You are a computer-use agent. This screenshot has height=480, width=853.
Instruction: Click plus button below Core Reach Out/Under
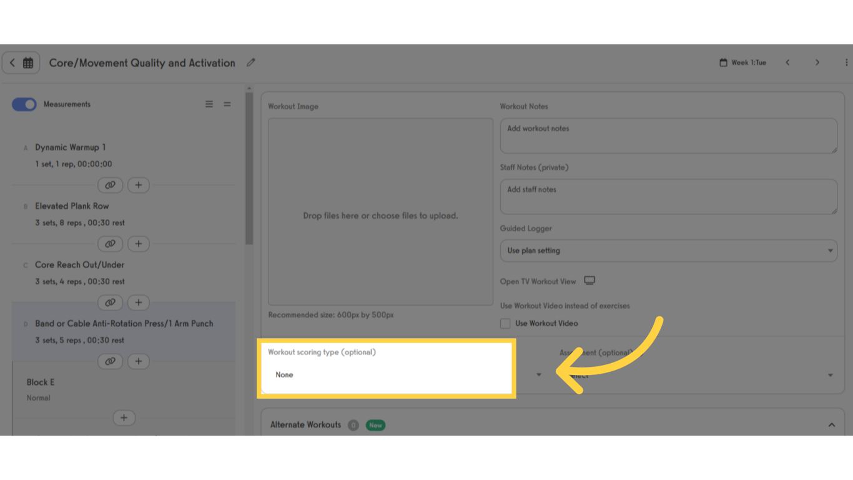(139, 302)
